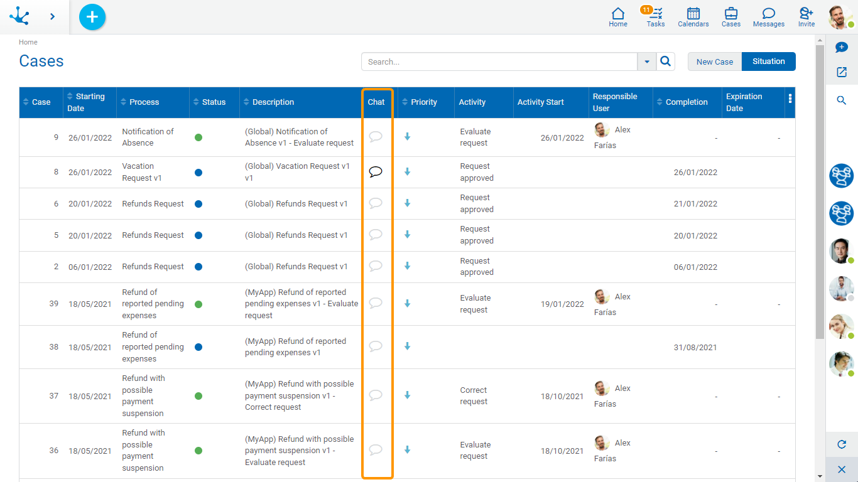Expand the left menu chevron
Viewport: 858px width, 482px height.
52,16
